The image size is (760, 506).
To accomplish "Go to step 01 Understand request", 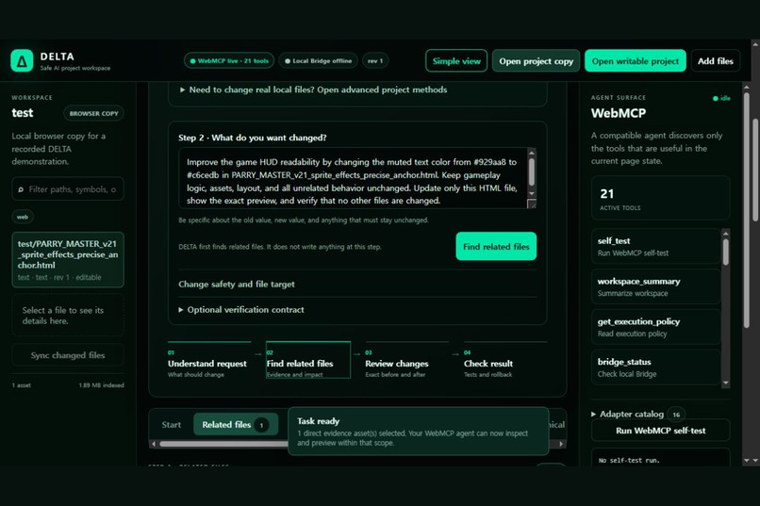I will click(209, 361).
